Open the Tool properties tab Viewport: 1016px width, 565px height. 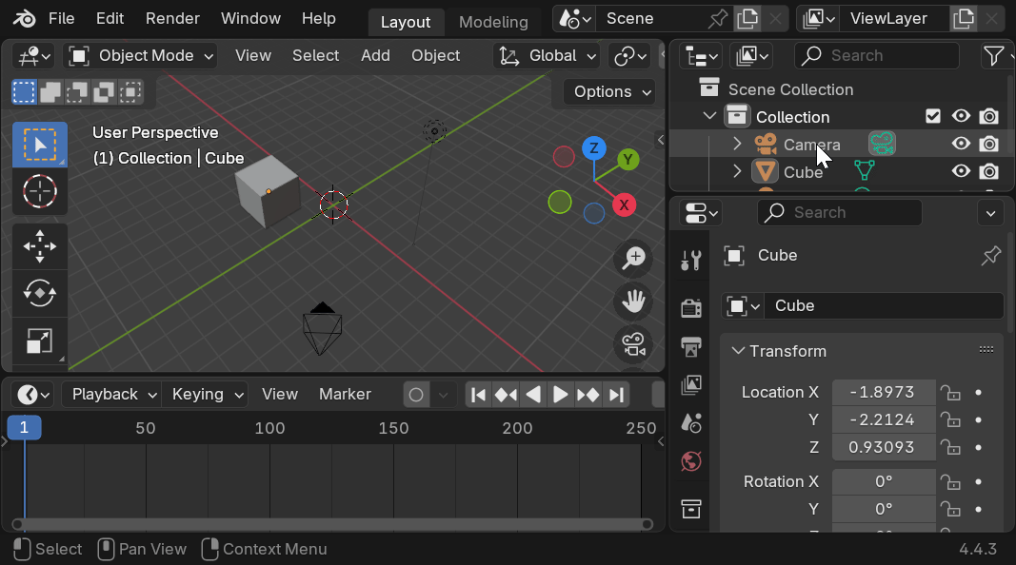tap(691, 260)
